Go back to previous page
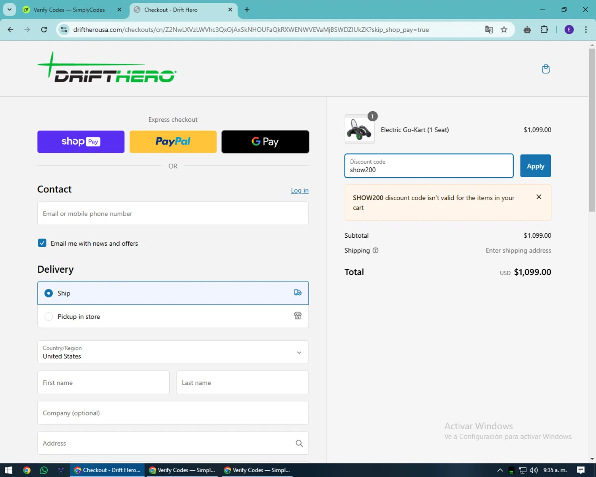 tap(11, 29)
